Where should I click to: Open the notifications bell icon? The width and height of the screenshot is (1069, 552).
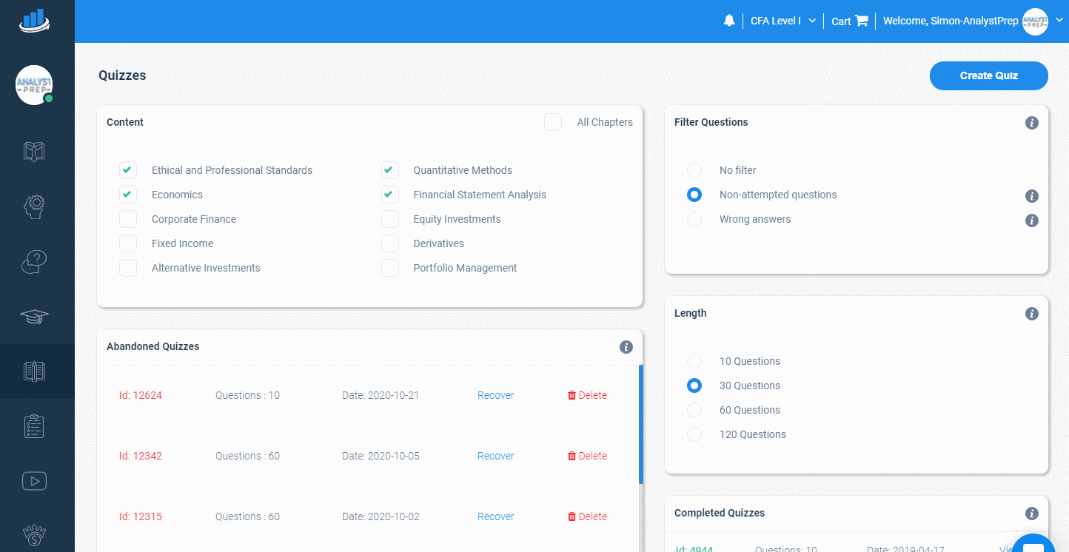pos(729,21)
